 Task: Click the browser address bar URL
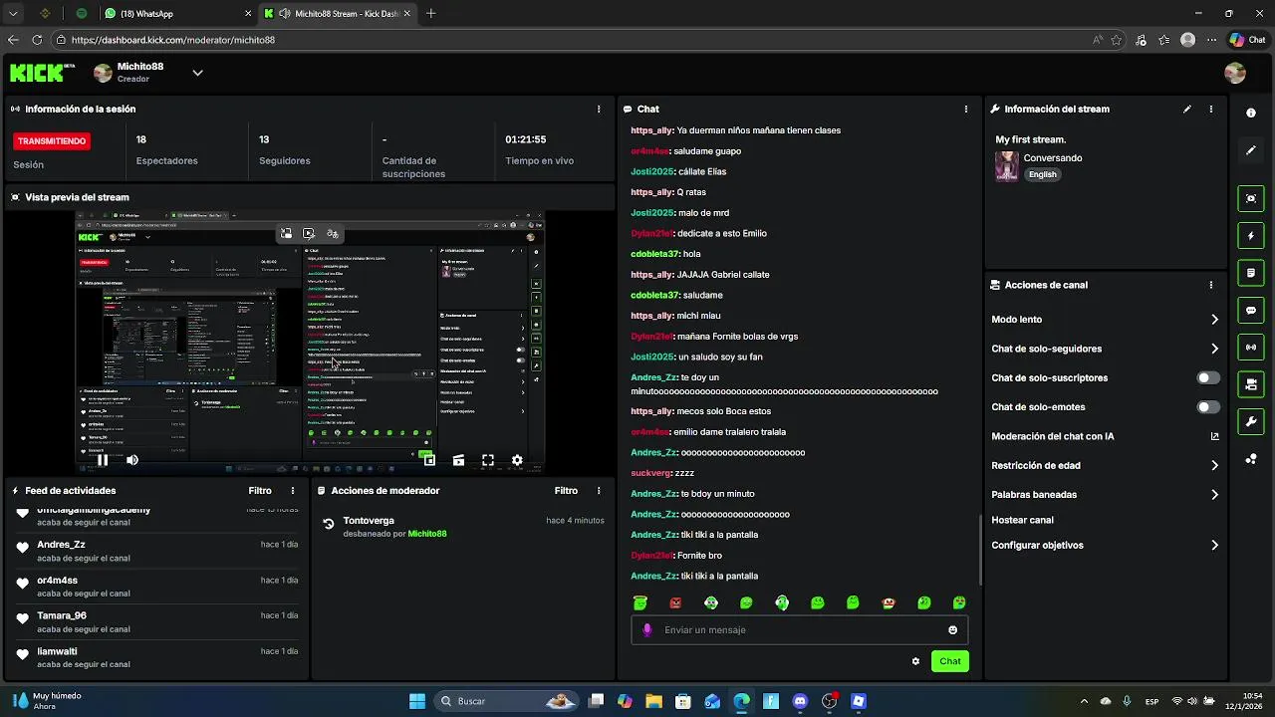click(173, 40)
